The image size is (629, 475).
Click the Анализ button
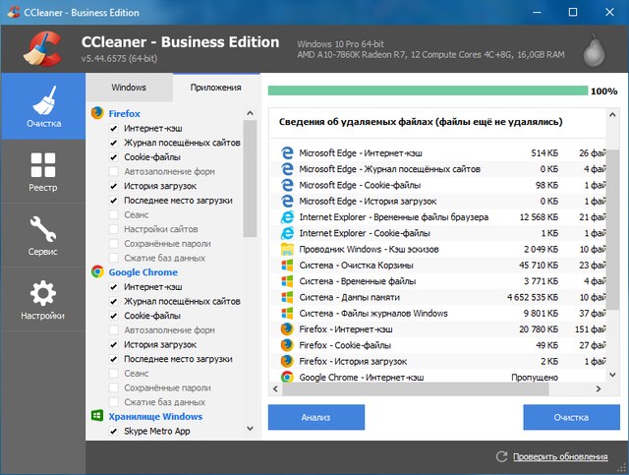pyautogui.click(x=315, y=417)
